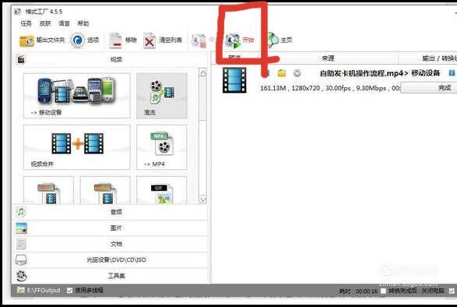457x307 pixels.
Task: Select the 混流 mux tile
Action: 162,96
